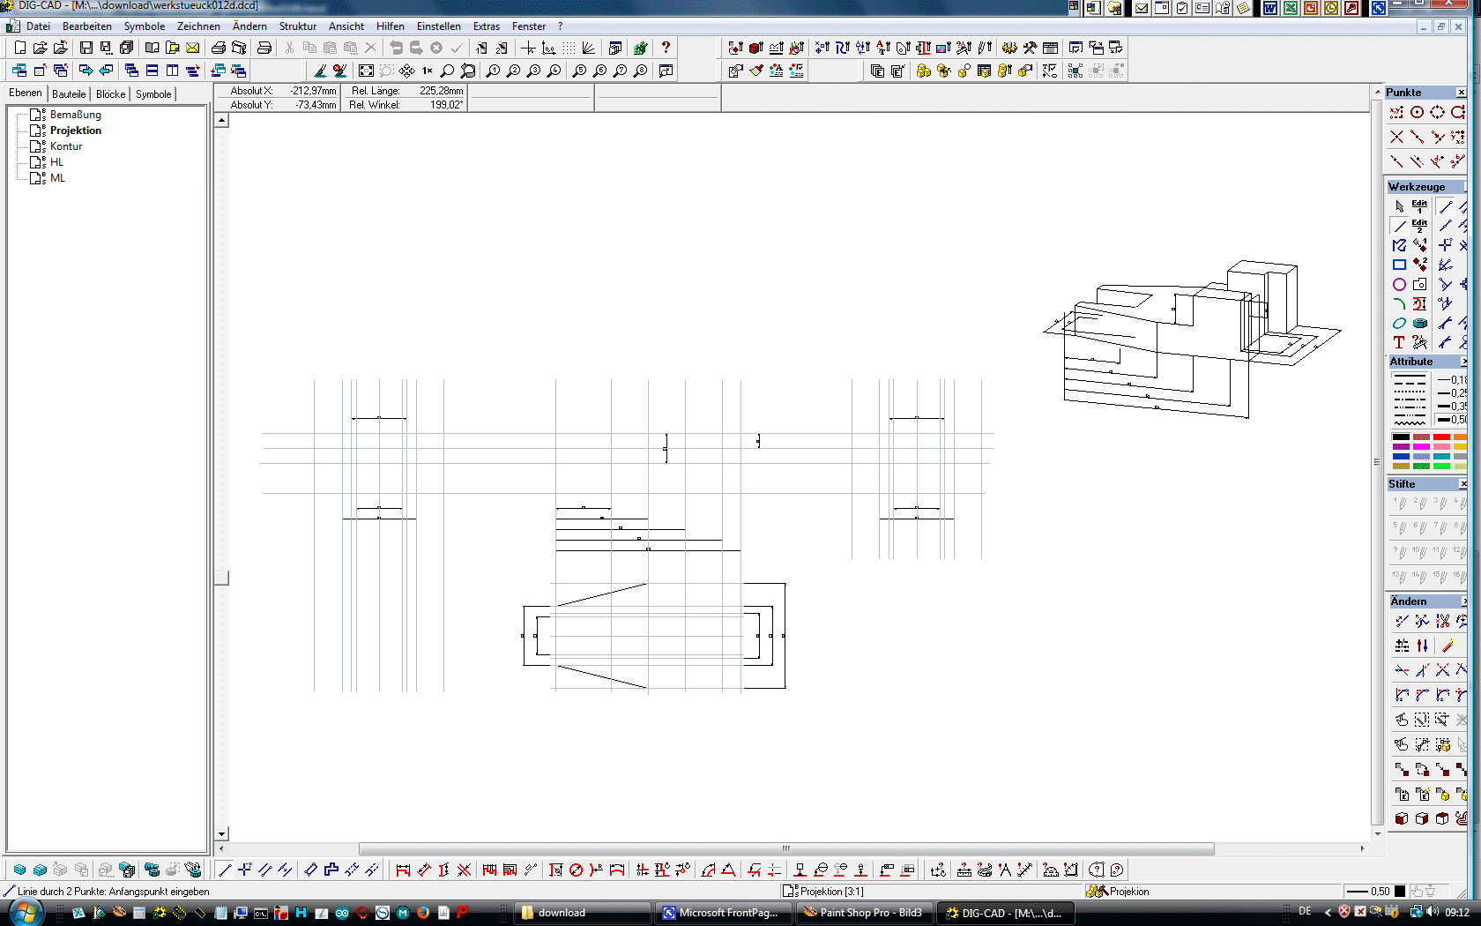The image size is (1481, 926).
Task: Open the Datei menu
Action: pos(38,26)
